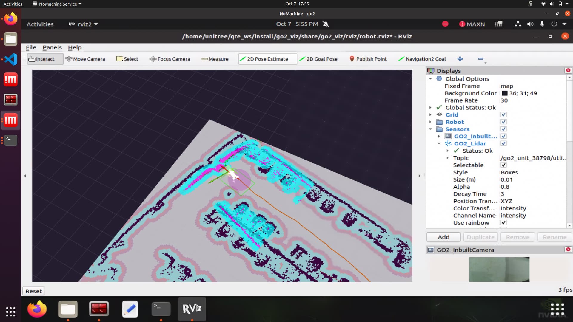Open the File menu
573x322 pixels.
[31, 47]
